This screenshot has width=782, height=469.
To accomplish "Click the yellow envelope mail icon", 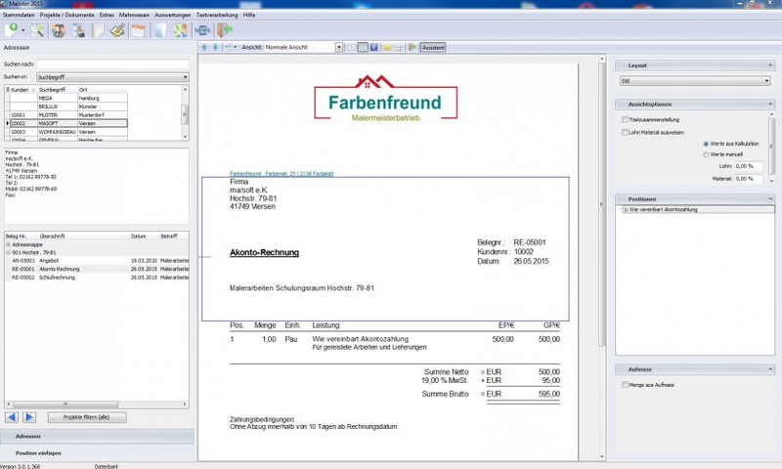I will coord(387,47).
